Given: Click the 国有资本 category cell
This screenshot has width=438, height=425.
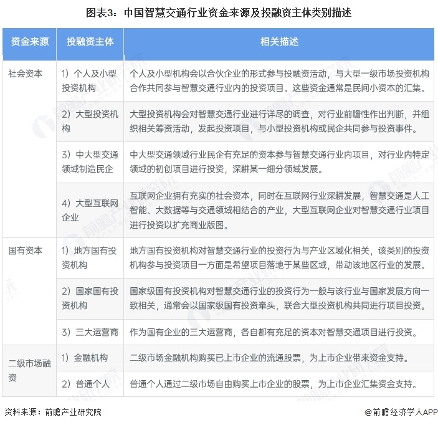Looking at the screenshot, I should 26,251.
